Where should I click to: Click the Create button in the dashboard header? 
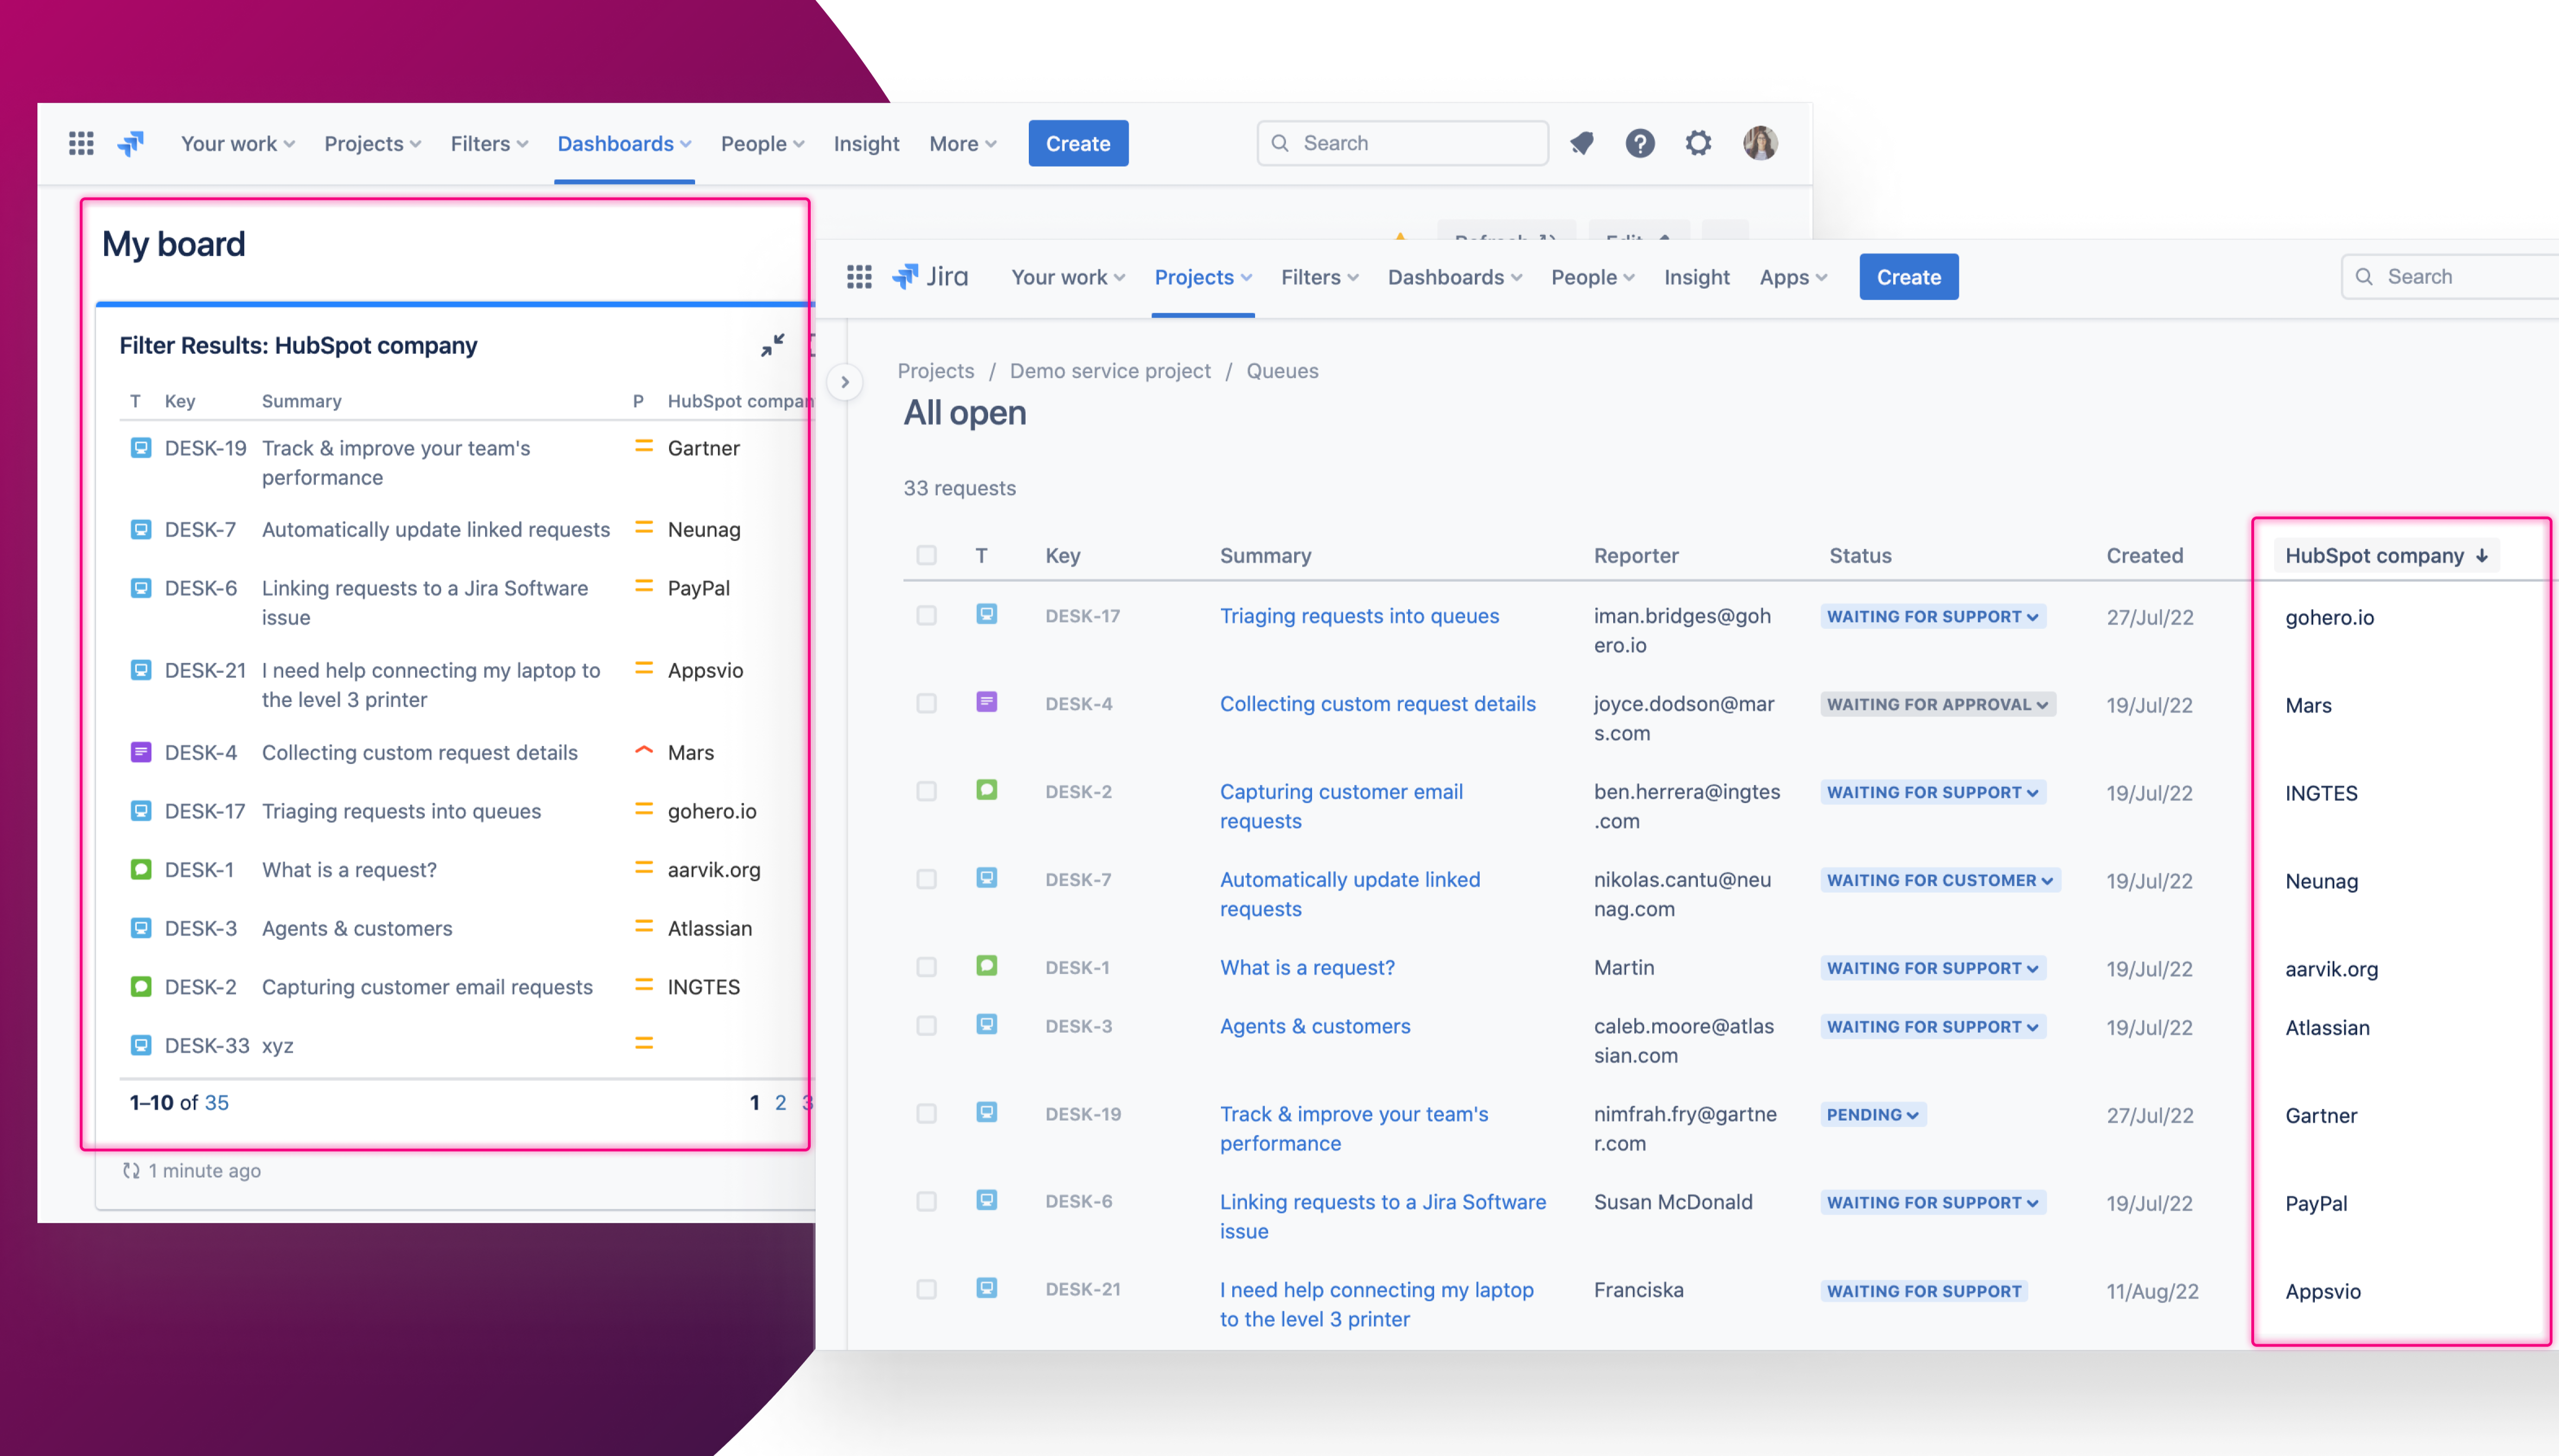(1078, 143)
